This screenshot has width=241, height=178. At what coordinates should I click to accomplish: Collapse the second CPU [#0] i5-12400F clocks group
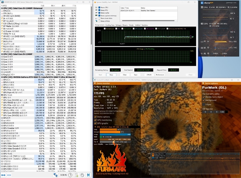(2, 54)
